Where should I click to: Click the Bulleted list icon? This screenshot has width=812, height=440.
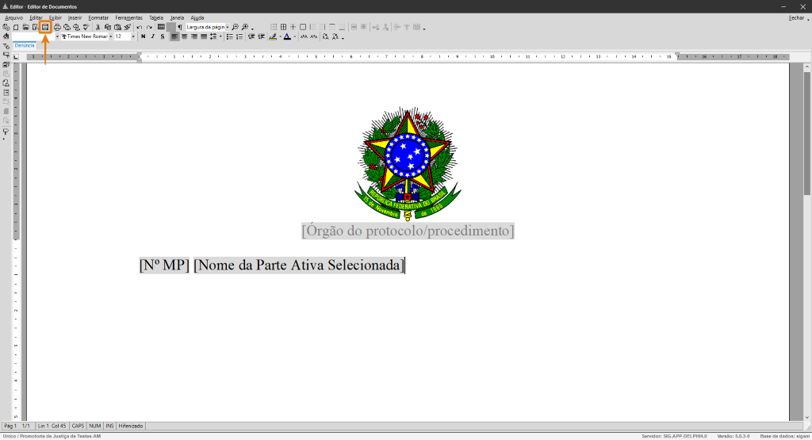click(229, 36)
